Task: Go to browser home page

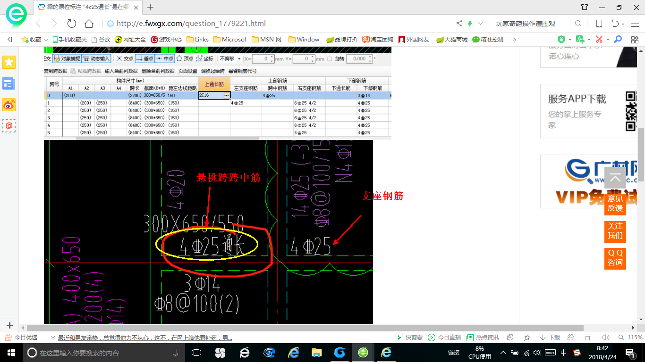Action: coord(89,24)
